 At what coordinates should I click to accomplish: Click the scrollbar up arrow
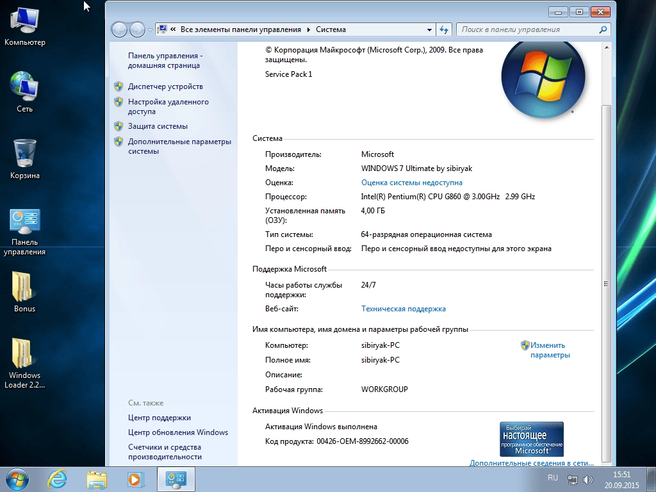tap(606, 47)
